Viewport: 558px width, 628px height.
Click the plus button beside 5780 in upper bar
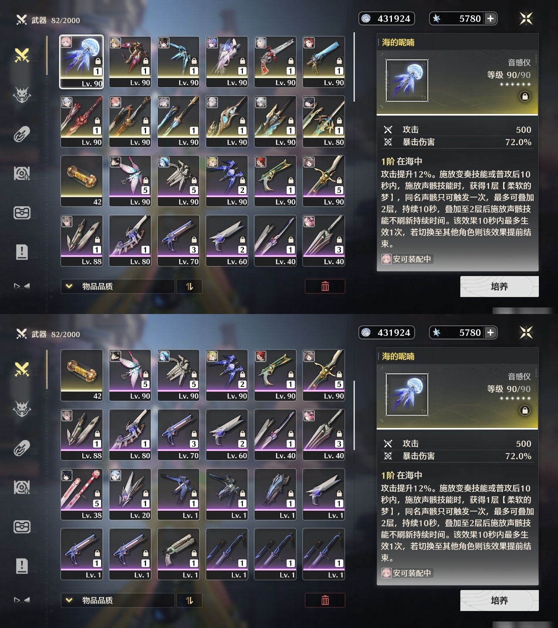(x=490, y=18)
